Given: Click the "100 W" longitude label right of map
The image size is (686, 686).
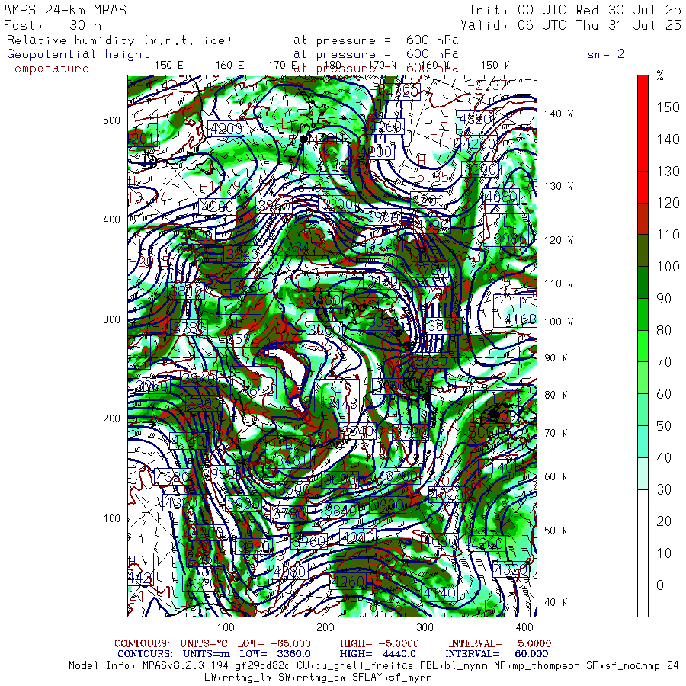Looking at the screenshot, I should click(558, 322).
